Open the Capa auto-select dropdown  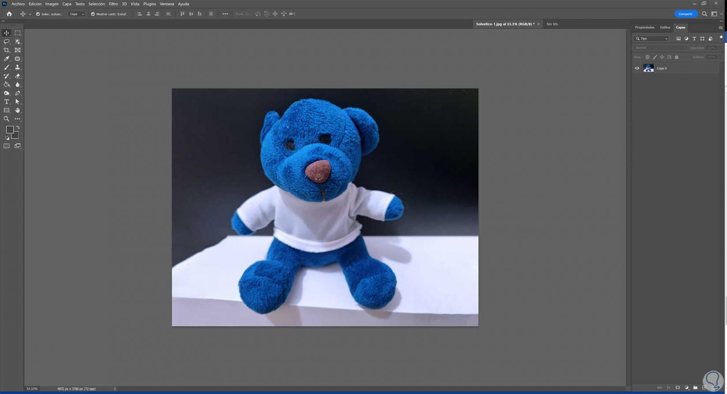pyautogui.click(x=77, y=14)
